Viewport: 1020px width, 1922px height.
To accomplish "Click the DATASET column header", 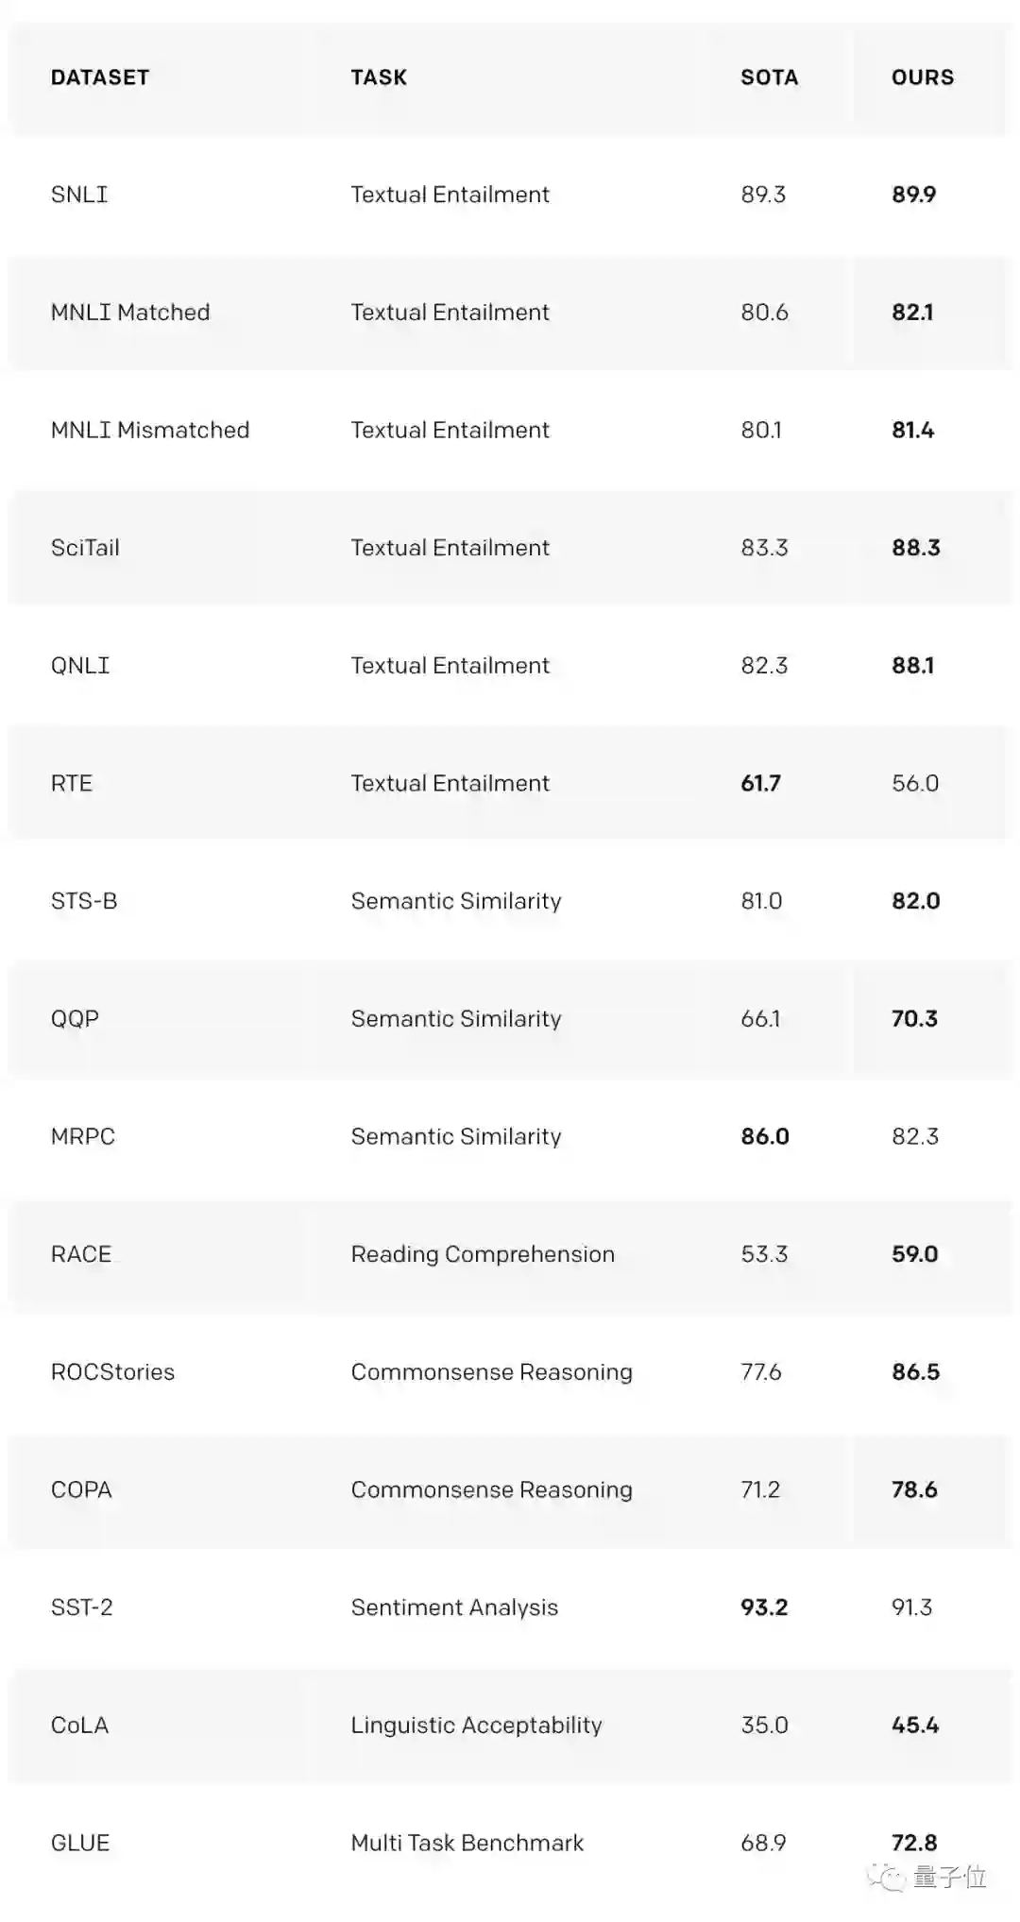I will pos(100,77).
